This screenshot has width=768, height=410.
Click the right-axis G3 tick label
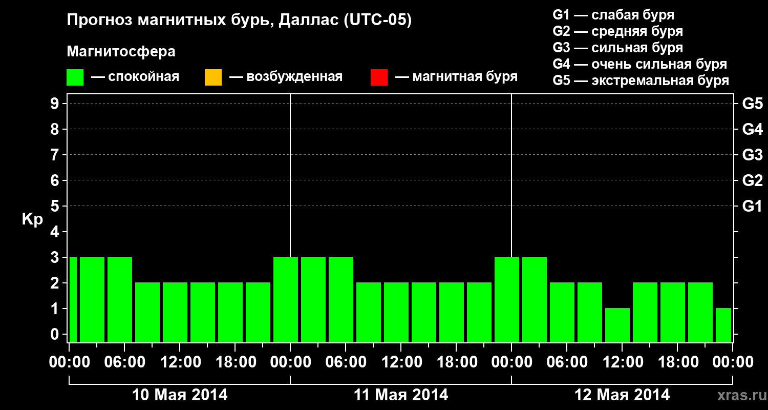752,155
